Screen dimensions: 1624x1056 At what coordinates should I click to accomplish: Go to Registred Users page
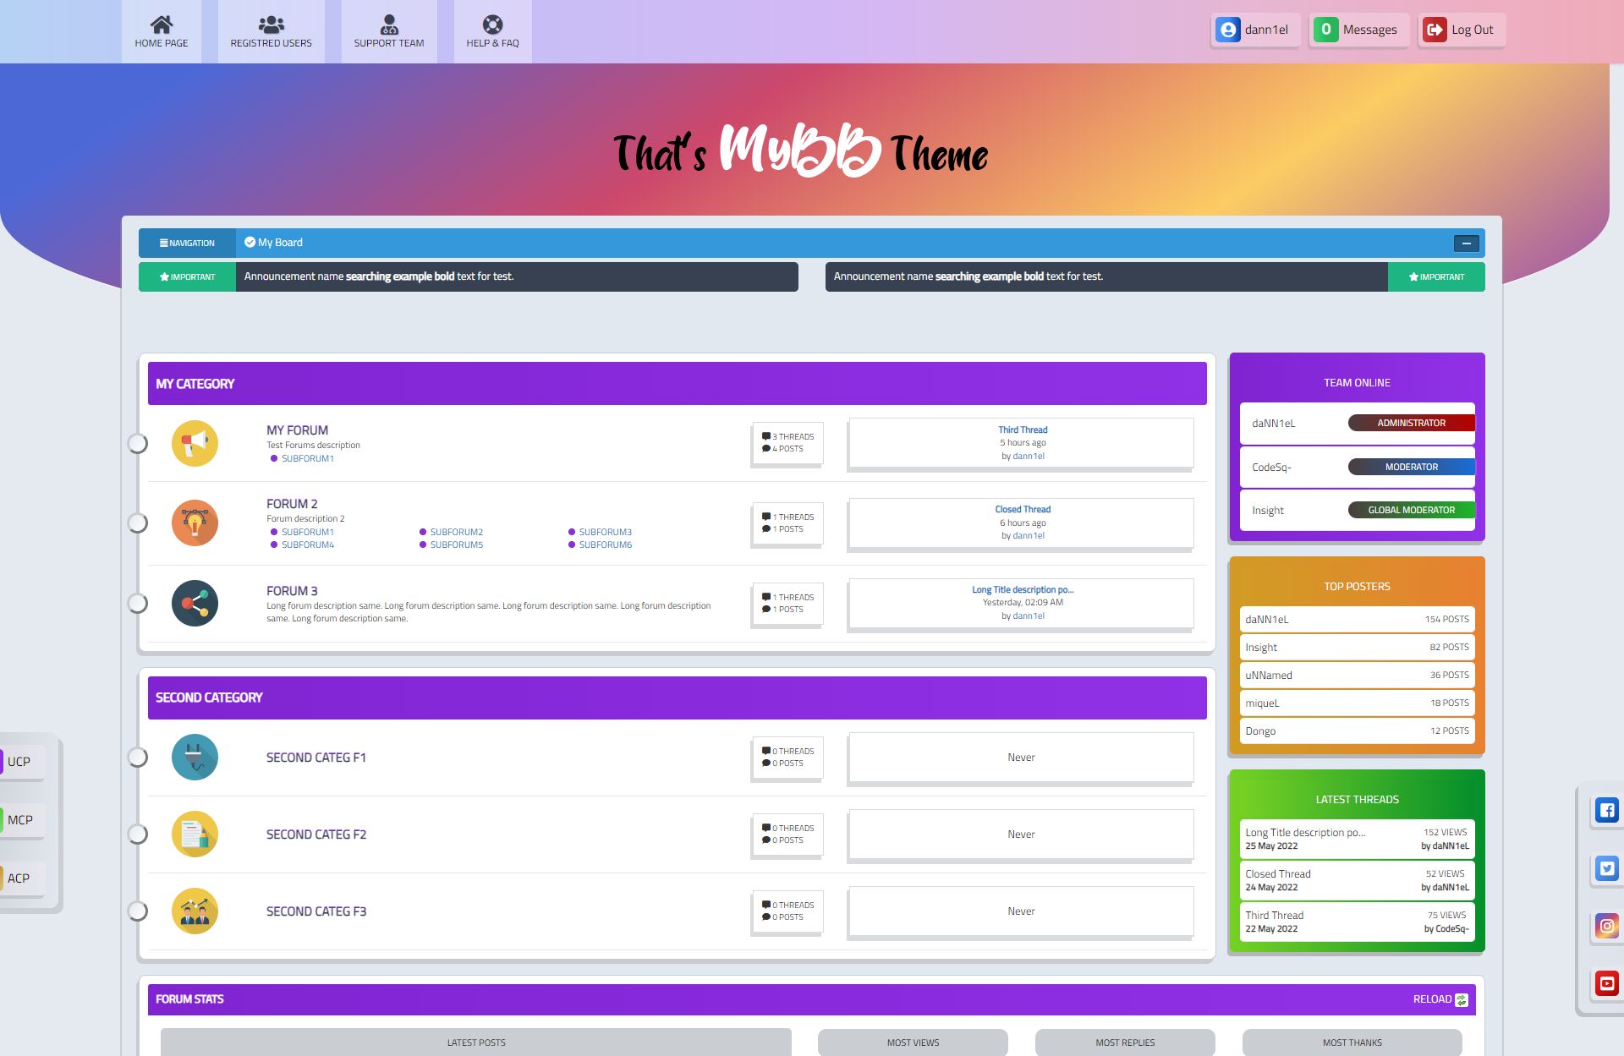pyautogui.click(x=271, y=31)
